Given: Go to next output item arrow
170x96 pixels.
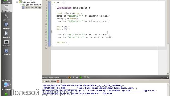Looking at the screenshot, I should [77, 77].
